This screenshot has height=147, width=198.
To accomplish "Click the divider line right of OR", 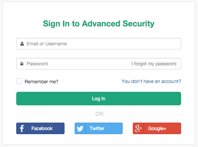I will click(144, 114).
